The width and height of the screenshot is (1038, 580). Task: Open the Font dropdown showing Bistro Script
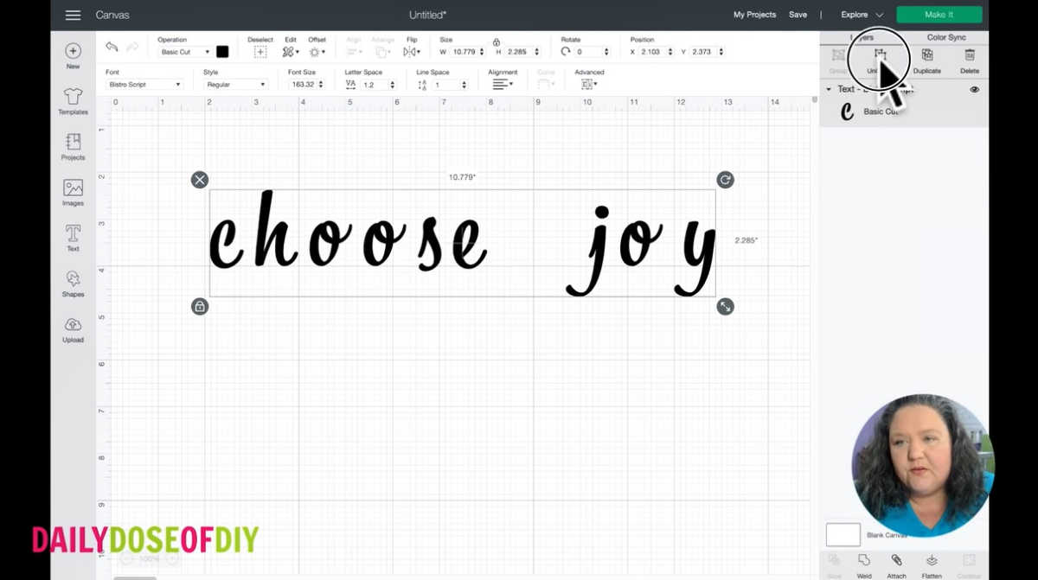point(144,85)
